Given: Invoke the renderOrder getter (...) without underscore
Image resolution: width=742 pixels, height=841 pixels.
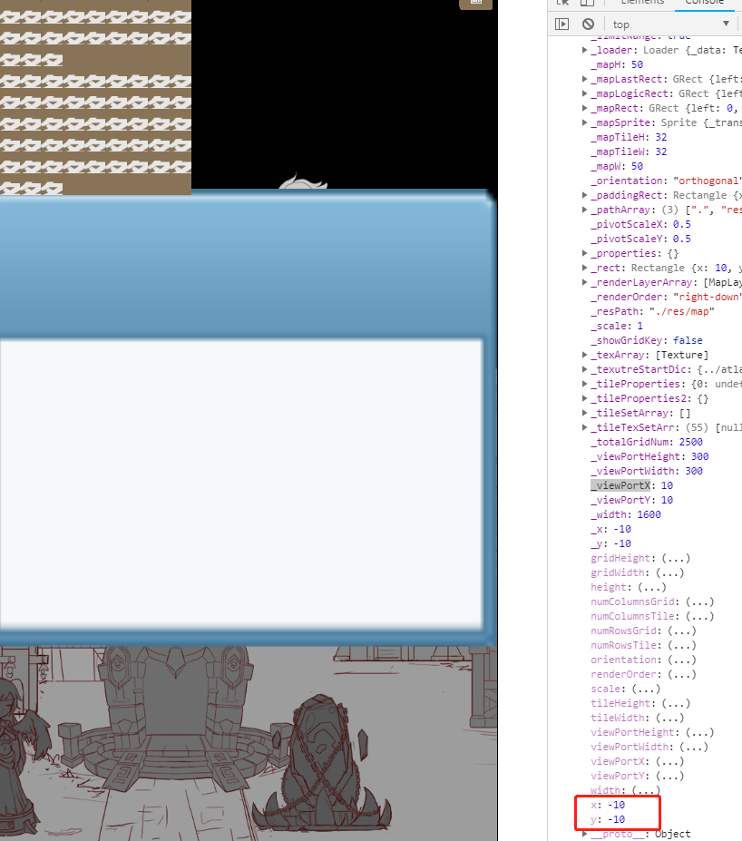Looking at the screenshot, I should 682,674.
